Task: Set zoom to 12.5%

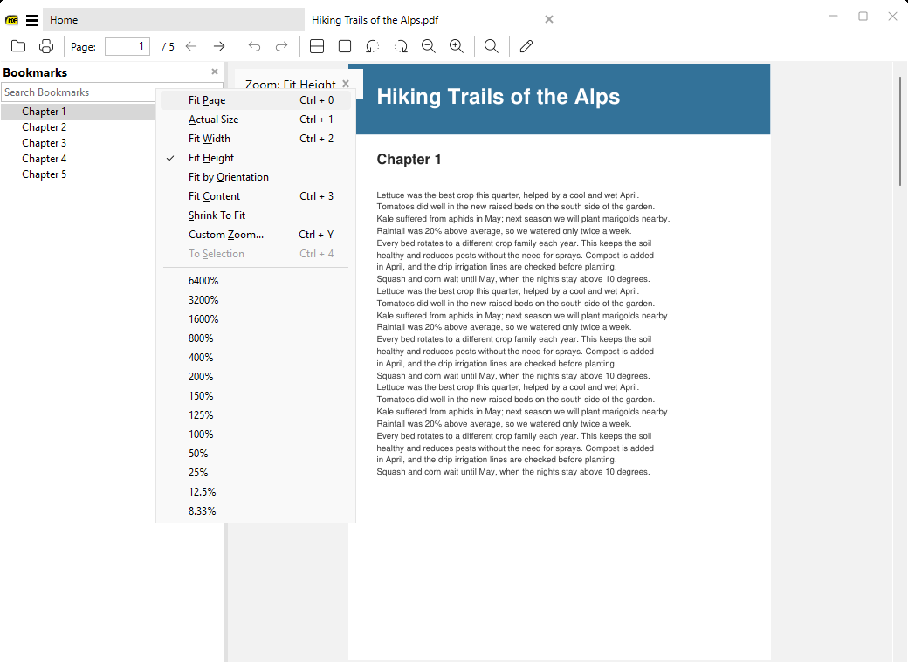Action: [255, 492]
